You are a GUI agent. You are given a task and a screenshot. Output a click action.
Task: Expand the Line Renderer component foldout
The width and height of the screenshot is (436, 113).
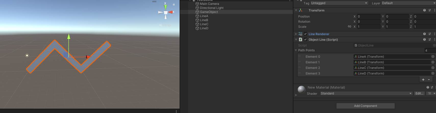[296, 34]
